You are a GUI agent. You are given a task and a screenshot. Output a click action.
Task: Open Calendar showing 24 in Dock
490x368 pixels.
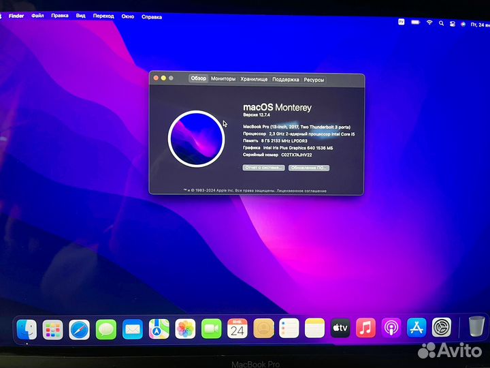238,328
